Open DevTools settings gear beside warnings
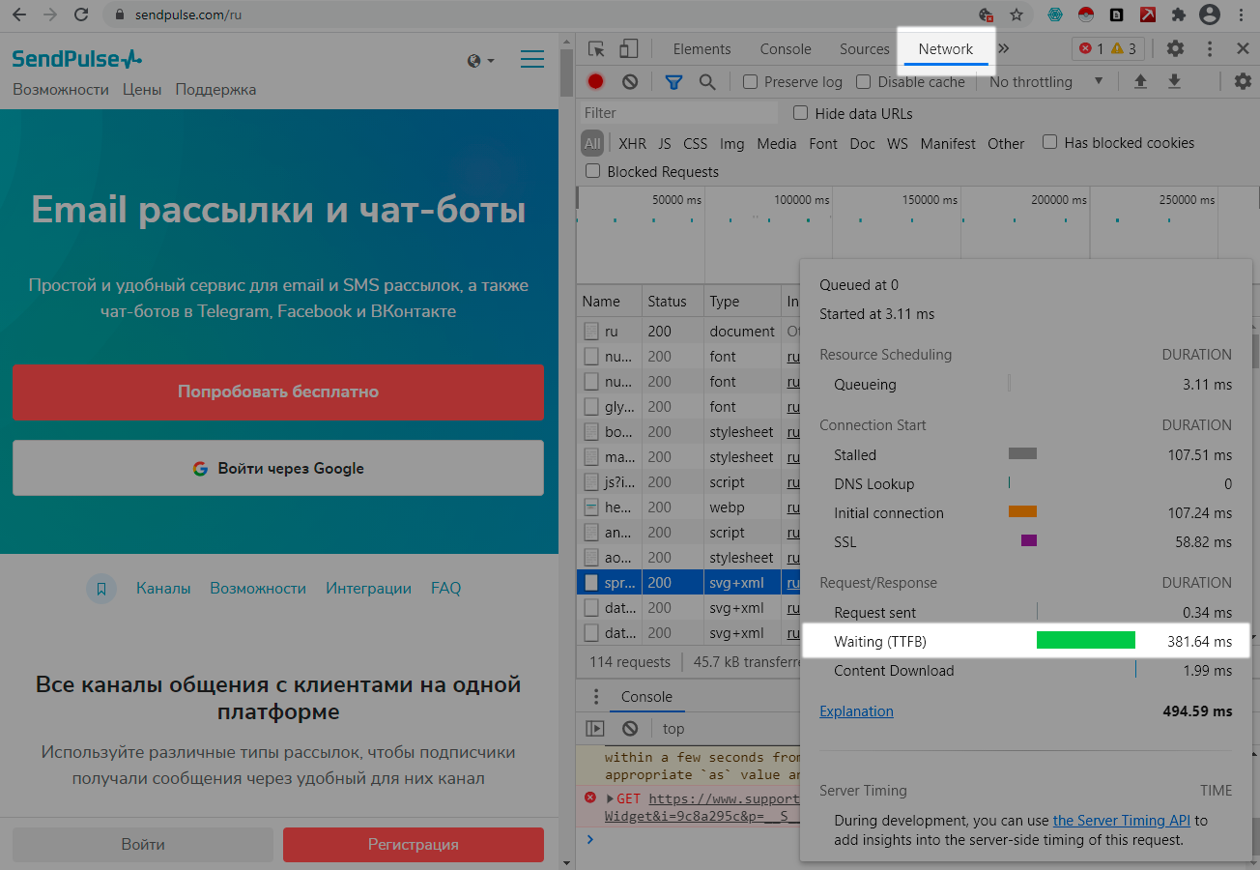The image size is (1260, 870). [x=1175, y=48]
